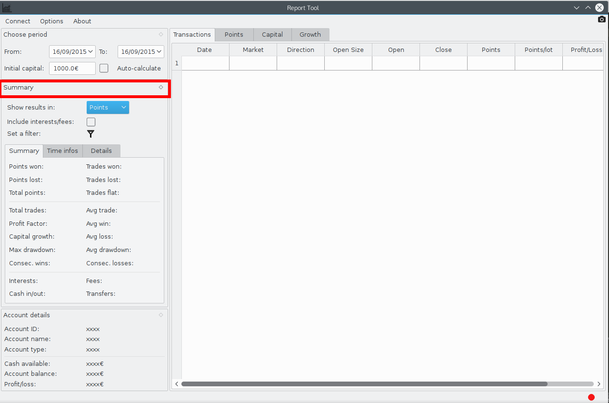609x403 pixels.
Task: Click the camera screenshot icon
Action: point(602,20)
